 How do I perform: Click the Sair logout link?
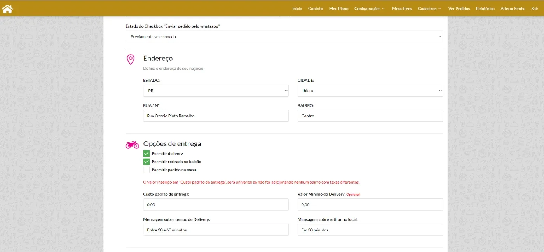[x=535, y=9]
